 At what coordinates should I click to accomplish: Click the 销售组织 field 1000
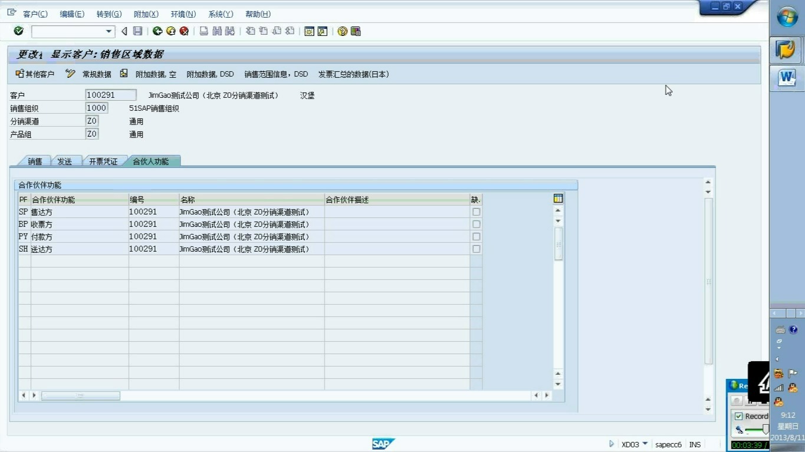[97, 108]
